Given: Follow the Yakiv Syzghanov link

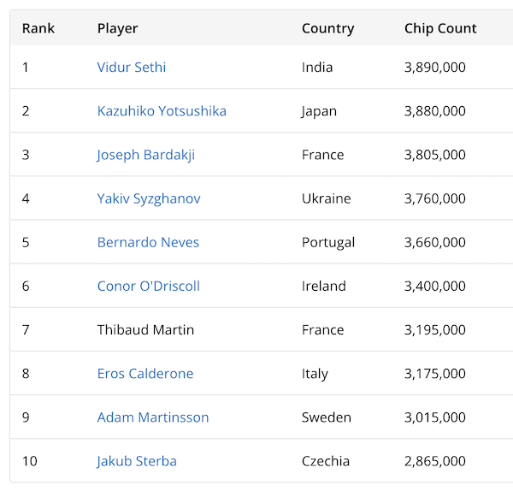Looking at the screenshot, I should click(x=149, y=198).
